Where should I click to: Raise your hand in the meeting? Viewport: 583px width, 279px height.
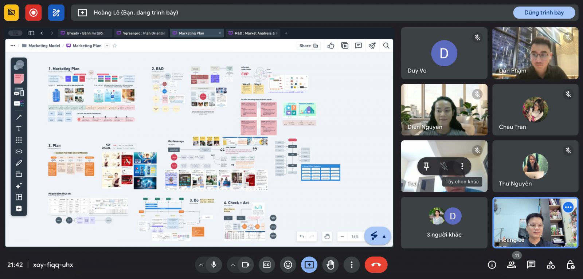tap(330, 265)
